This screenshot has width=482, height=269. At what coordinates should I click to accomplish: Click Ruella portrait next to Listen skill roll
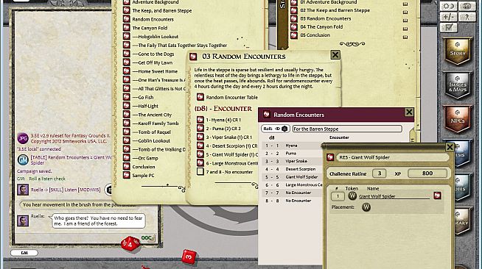[x=23, y=190]
